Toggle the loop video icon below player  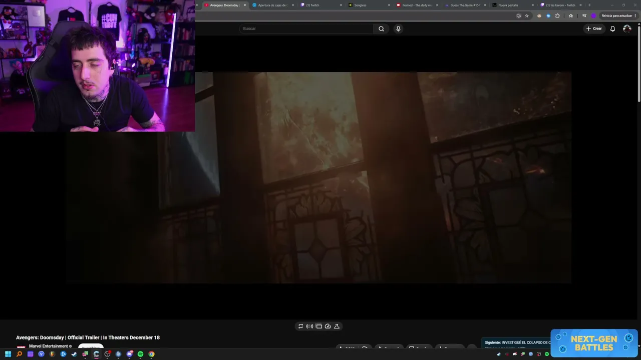coord(300,326)
